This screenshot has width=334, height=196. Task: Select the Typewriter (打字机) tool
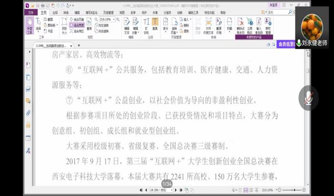(x=146, y=26)
